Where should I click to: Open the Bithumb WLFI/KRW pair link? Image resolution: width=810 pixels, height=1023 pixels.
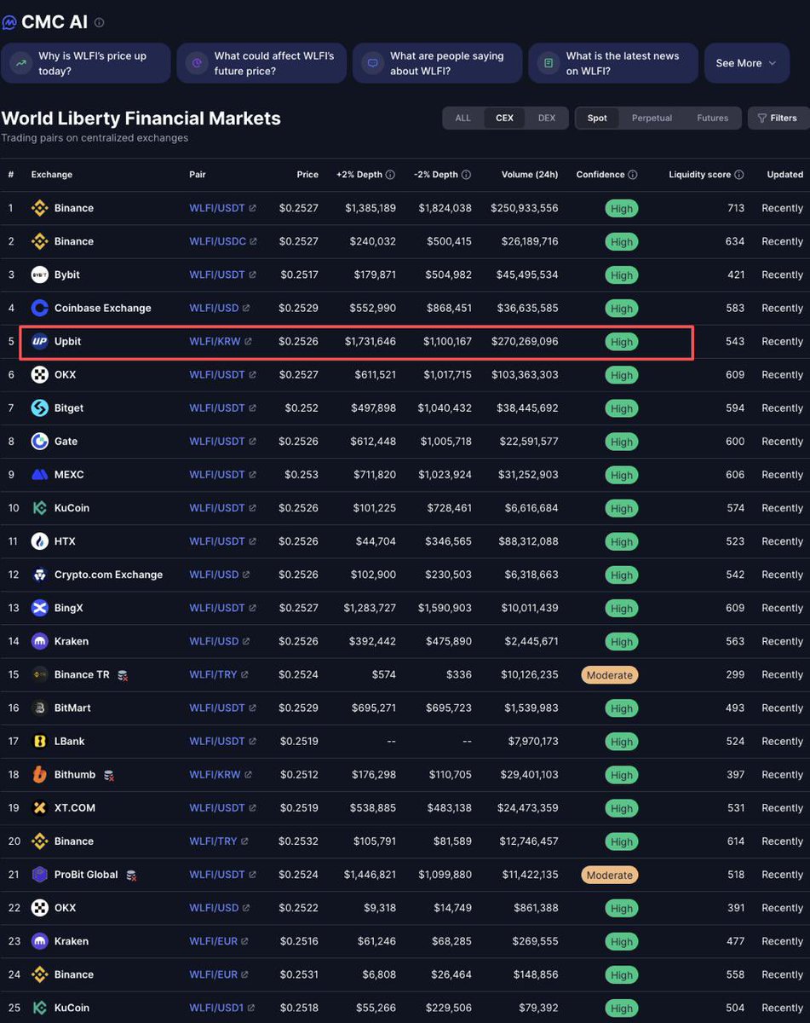pos(221,774)
